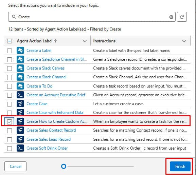This screenshot has width=196, height=175.
Task: Select the Create Soft Drink Order checkbox
Action: click(10, 149)
